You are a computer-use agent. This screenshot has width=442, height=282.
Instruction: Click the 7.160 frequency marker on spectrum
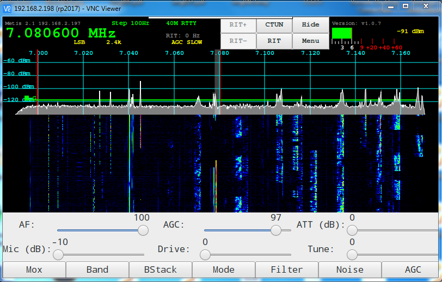[401, 53]
